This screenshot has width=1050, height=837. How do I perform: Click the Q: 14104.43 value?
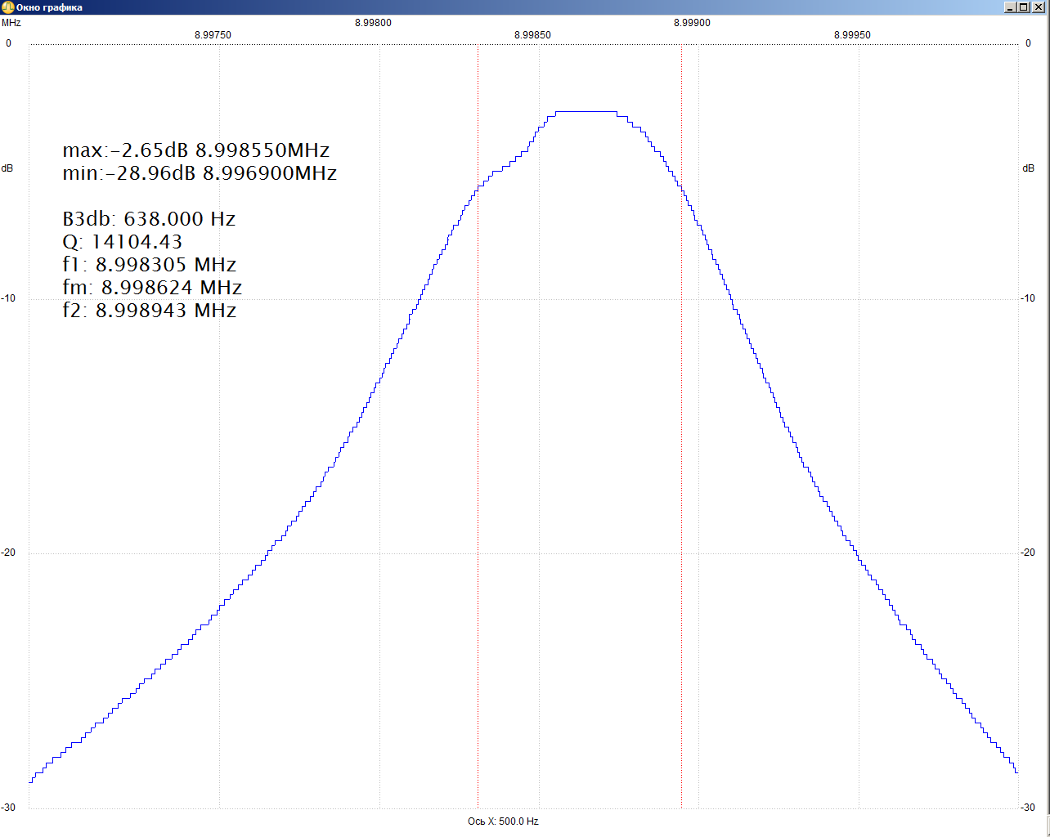(123, 242)
